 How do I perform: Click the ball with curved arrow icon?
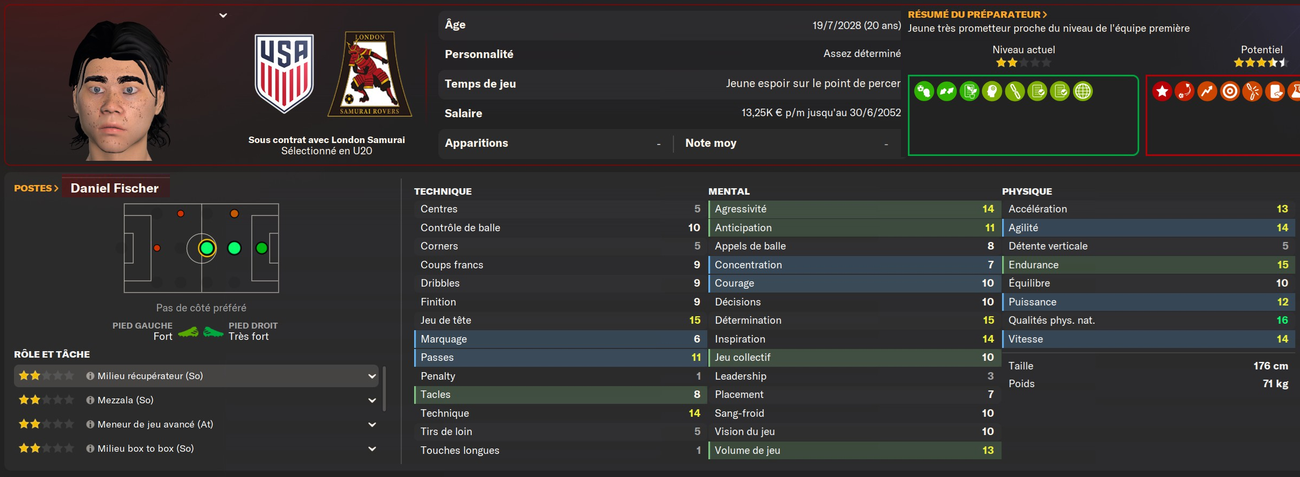point(1184,91)
